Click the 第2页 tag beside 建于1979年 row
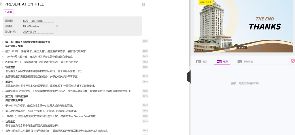295x135 pixels. coord(145,51)
